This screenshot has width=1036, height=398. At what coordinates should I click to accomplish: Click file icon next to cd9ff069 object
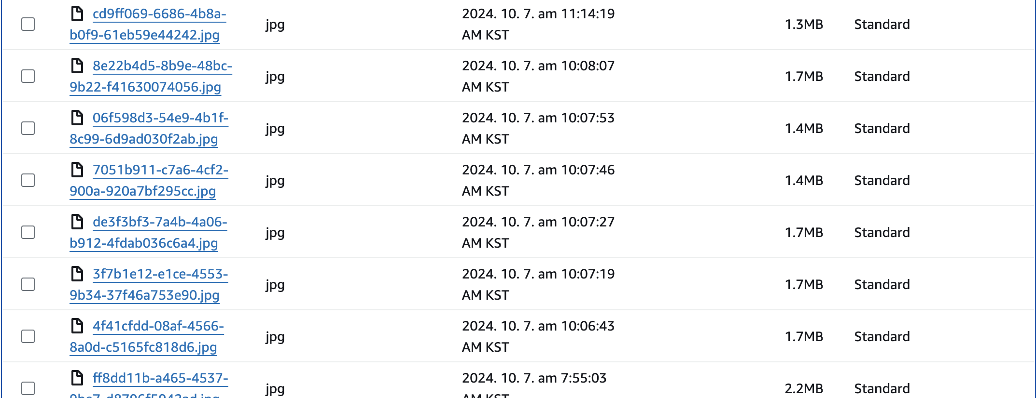[x=77, y=13]
